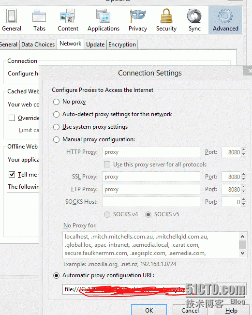Click the FTP Proxy address field

(151, 189)
